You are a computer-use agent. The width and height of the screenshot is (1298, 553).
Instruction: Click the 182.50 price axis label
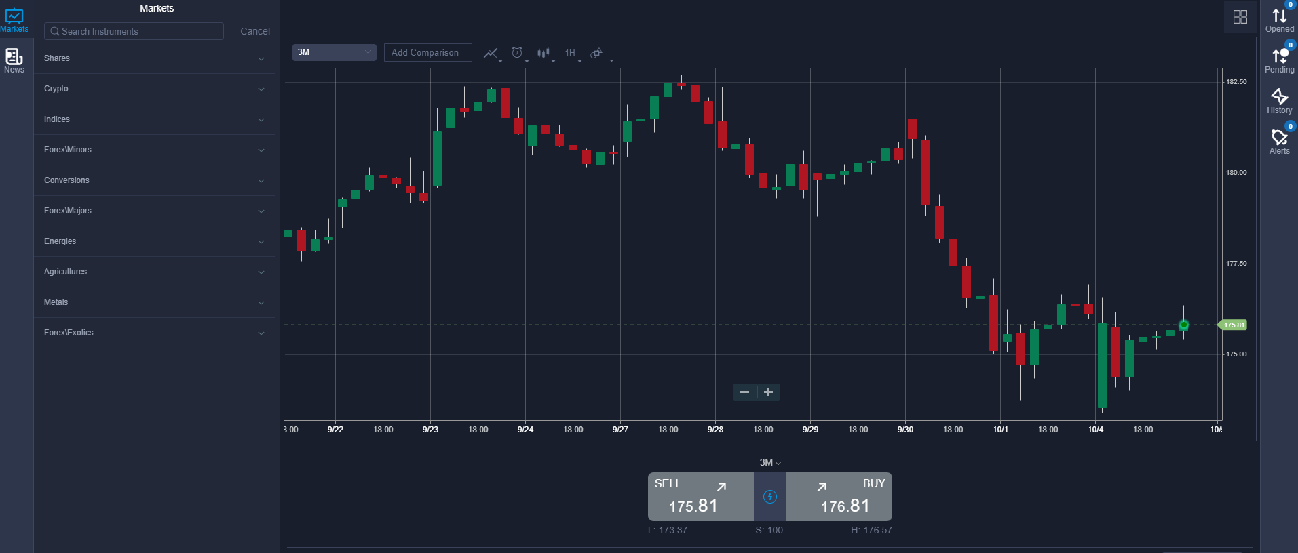[1236, 82]
